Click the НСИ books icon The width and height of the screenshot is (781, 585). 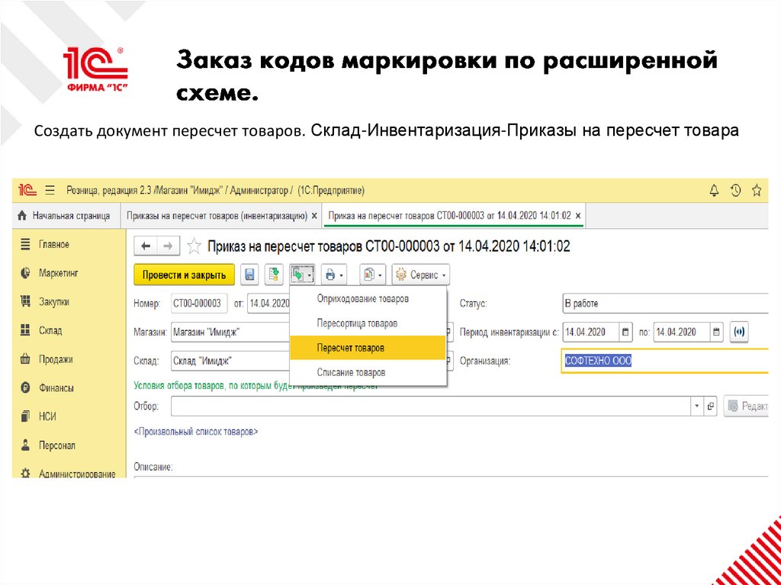[x=25, y=416]
